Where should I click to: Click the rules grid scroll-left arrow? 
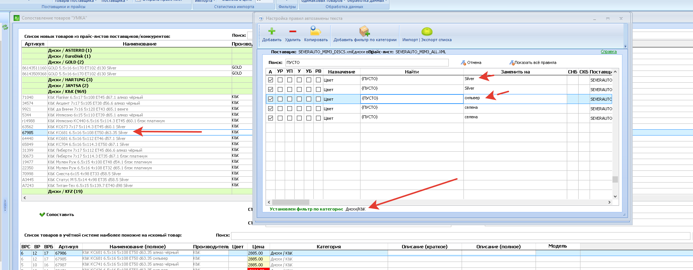(x=269, y=202)
